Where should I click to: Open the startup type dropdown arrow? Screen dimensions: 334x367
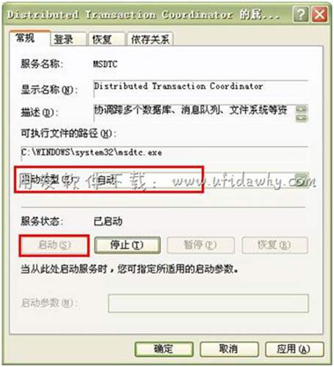(x=302, y=180)
